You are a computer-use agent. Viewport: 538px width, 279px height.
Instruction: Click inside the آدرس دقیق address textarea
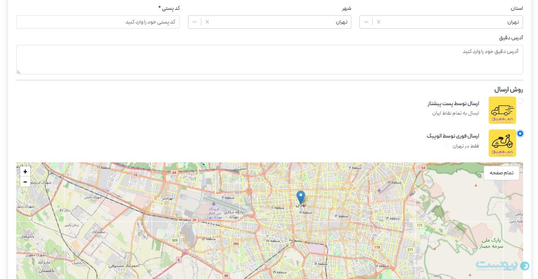tap(269, 59)
